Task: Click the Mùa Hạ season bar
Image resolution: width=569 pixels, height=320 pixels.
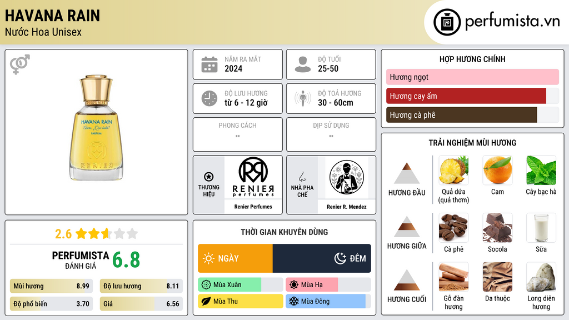Action: pos(328,285)
